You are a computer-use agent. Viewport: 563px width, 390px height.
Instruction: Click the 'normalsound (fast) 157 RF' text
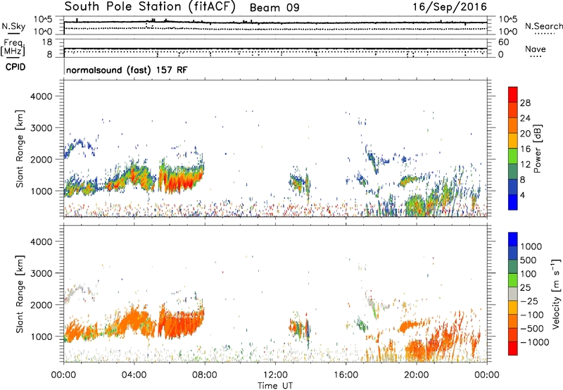127,70
